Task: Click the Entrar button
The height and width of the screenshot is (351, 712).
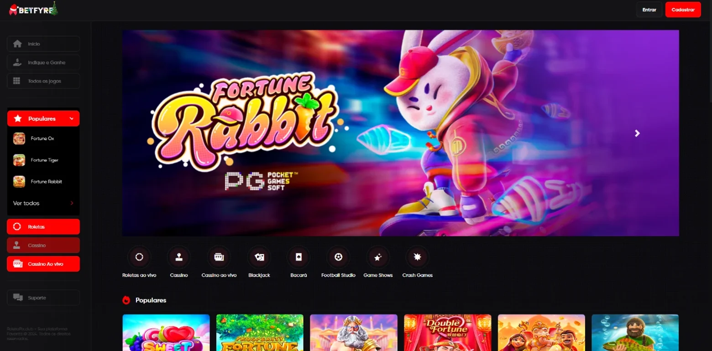Action: pos(649,10)
